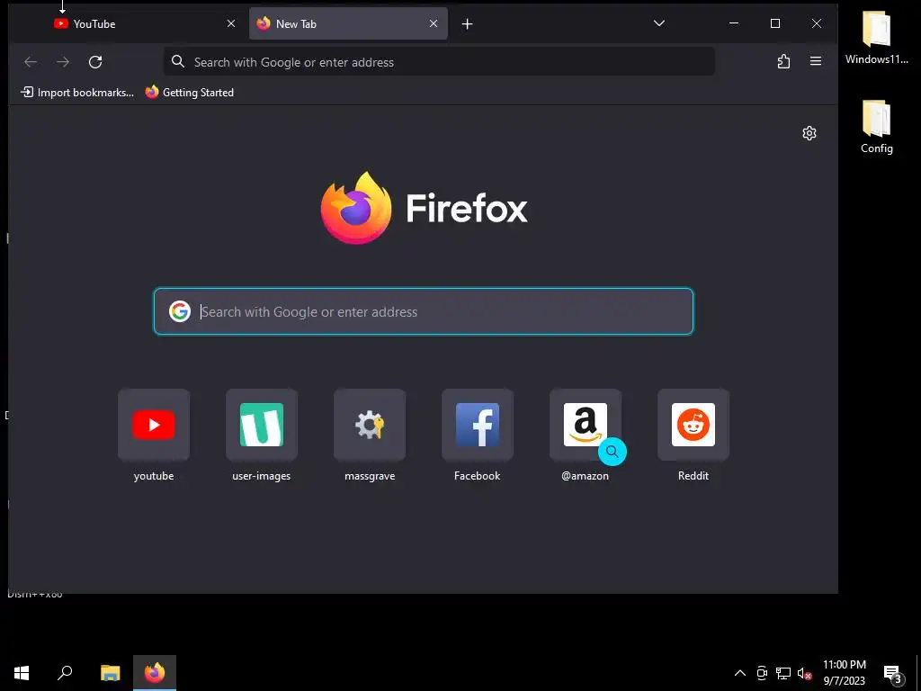921x691 pixels.
Task: Open a new tab with plus button
Action: pyautogui.click(x=467, y=24)
